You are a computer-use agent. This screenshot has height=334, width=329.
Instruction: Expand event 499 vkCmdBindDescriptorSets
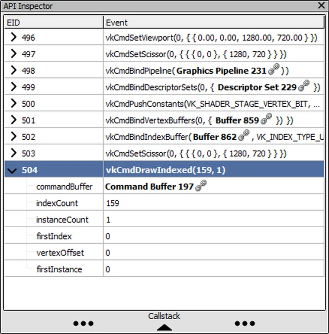pos(13,87)
